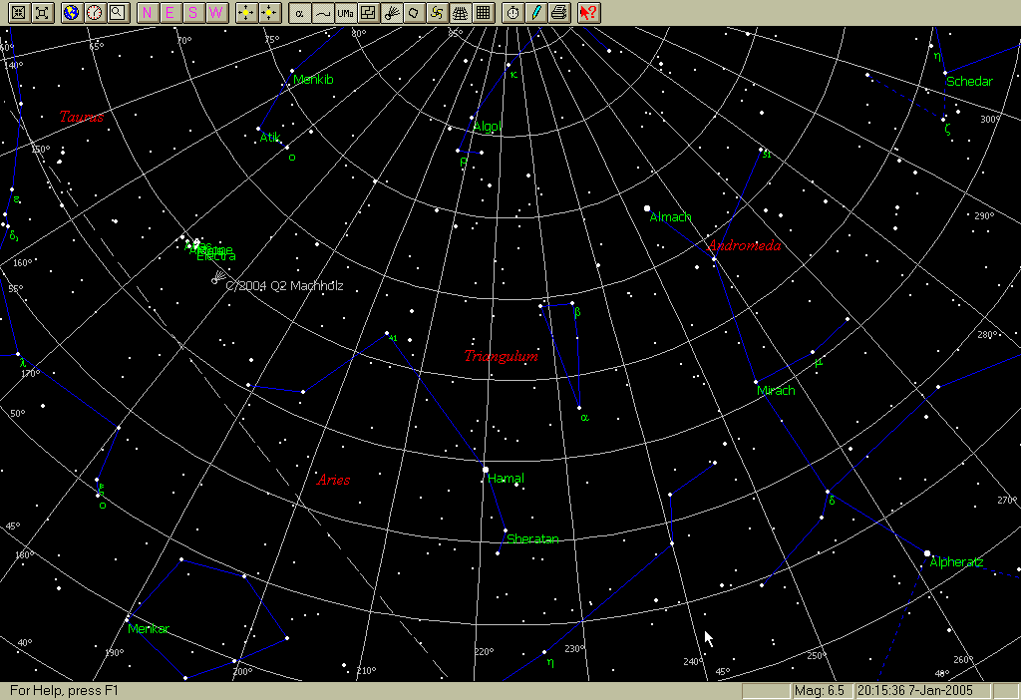This screenshot has height=700, width=1021.
Task: Click the Triangulum constellation name
Action: click(502, 356)
